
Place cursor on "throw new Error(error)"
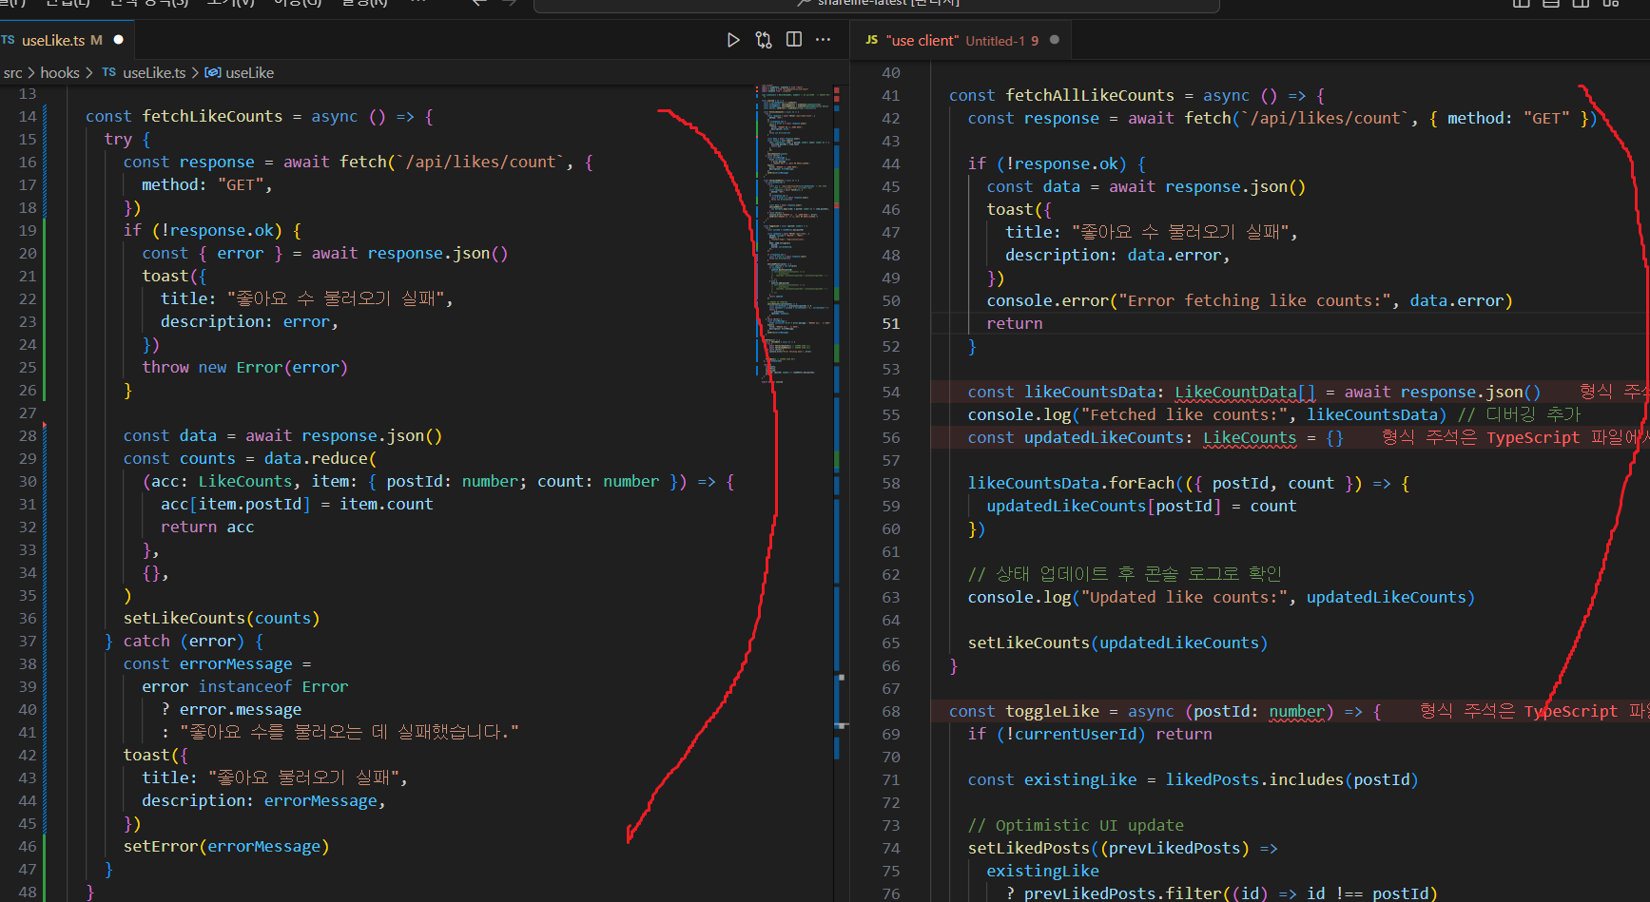coord(244,367)
